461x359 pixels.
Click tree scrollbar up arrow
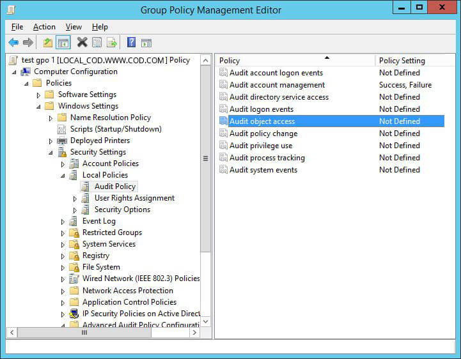(x=205, y=61)
